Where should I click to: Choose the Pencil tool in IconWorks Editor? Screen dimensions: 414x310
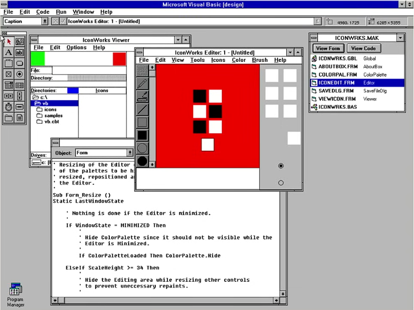click(x=143, y=83)
